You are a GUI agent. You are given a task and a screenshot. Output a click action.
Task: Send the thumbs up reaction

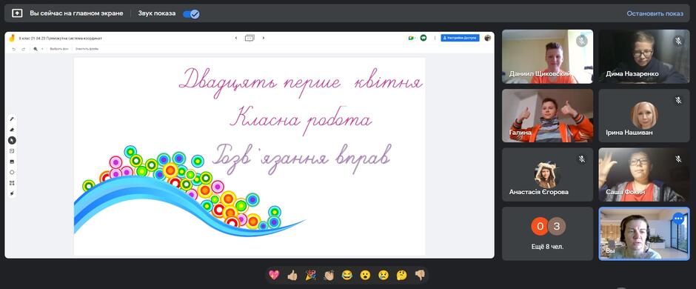[x=292, y=275]
